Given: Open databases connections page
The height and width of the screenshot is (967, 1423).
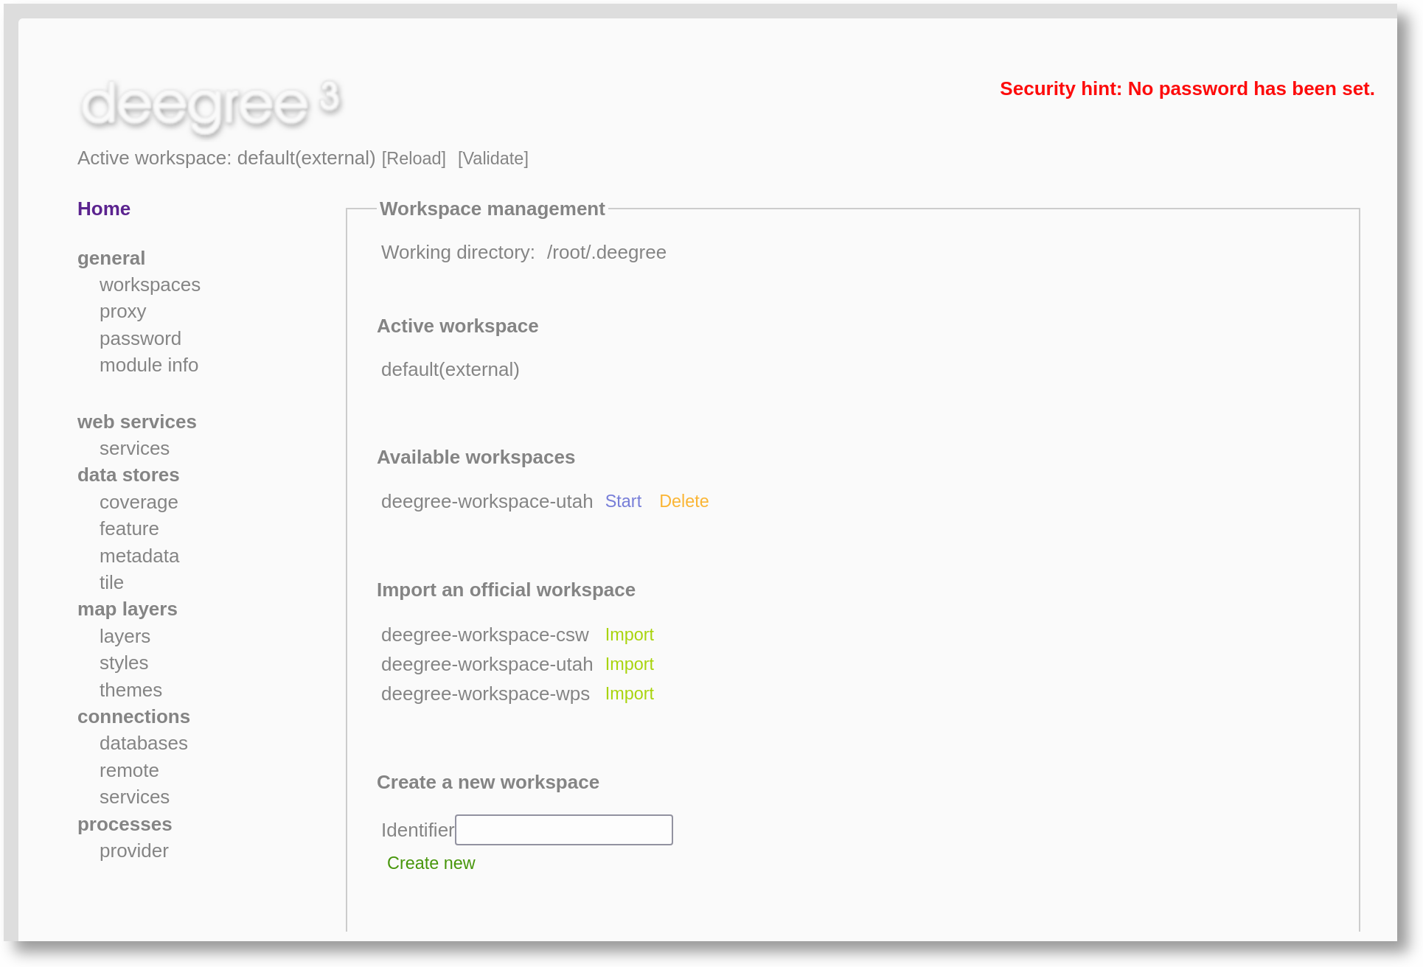Looking at the screenshot, I should [144, 743].
